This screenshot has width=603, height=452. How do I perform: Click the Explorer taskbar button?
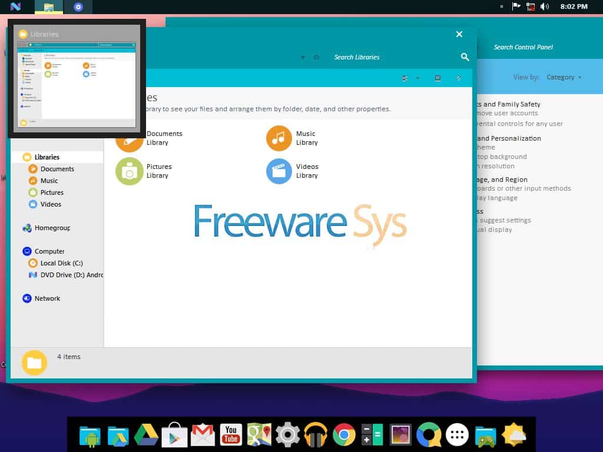tap(48, 7)
